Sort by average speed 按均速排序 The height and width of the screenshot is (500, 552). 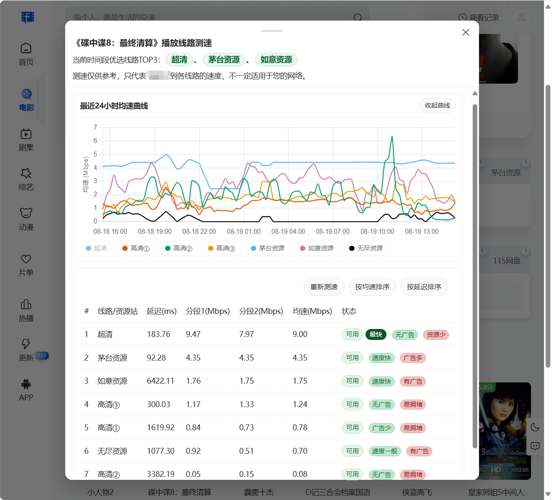pos(372,287)
